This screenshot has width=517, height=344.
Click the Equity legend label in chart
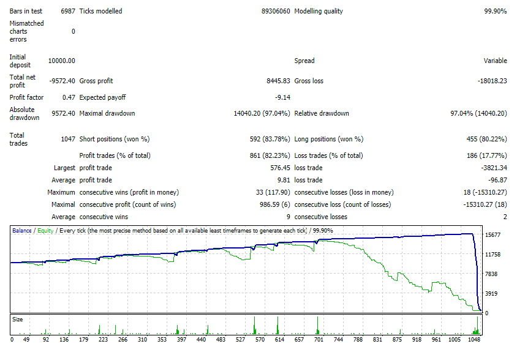45,231
